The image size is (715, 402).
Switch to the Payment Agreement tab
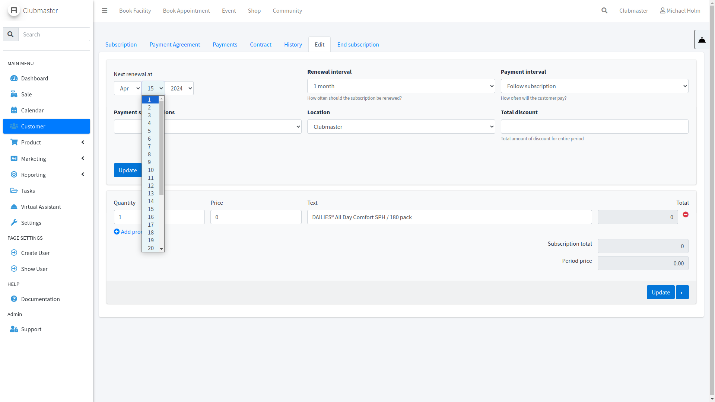click(175, 44)
